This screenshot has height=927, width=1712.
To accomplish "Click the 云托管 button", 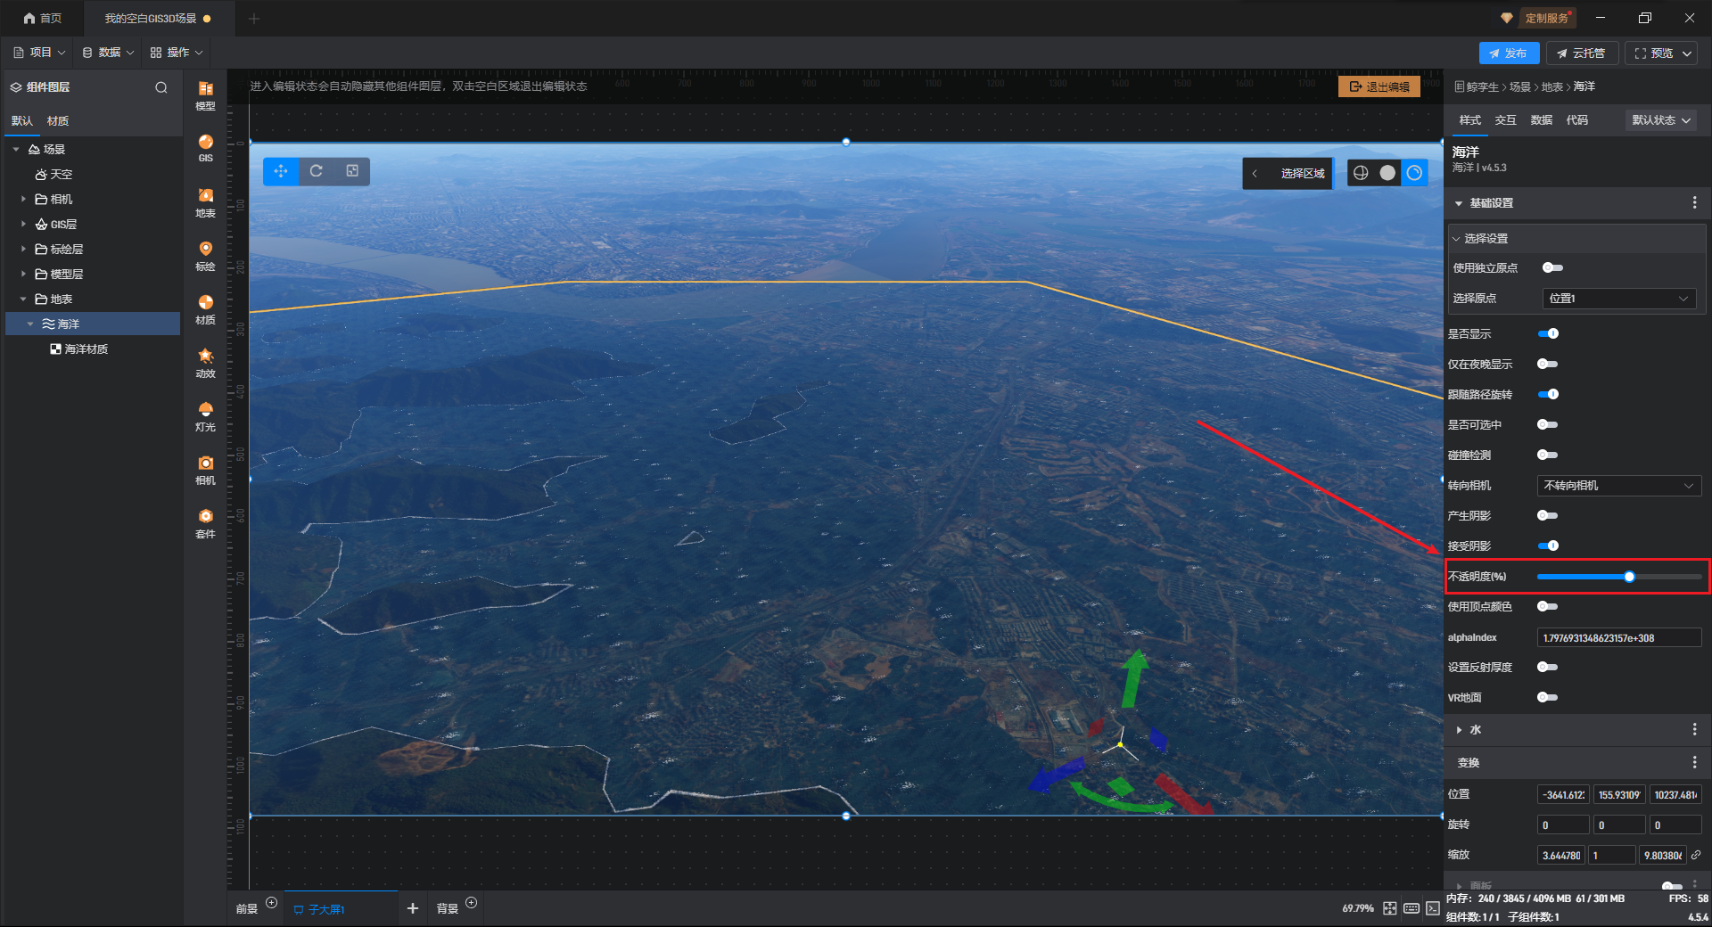I will pos(1581,53).
